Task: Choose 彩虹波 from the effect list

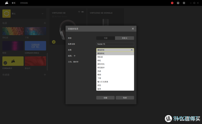Action: coord(115,57)
